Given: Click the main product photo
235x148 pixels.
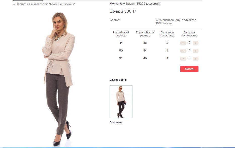Looking at the screenshot, I should pos(58,79).
